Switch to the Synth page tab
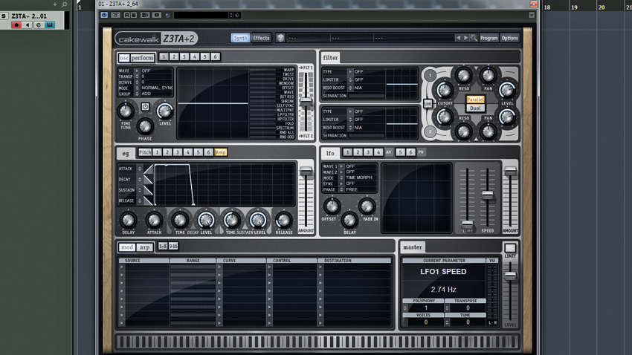Screen dimensions: 632x355 [x=240, y=38]
